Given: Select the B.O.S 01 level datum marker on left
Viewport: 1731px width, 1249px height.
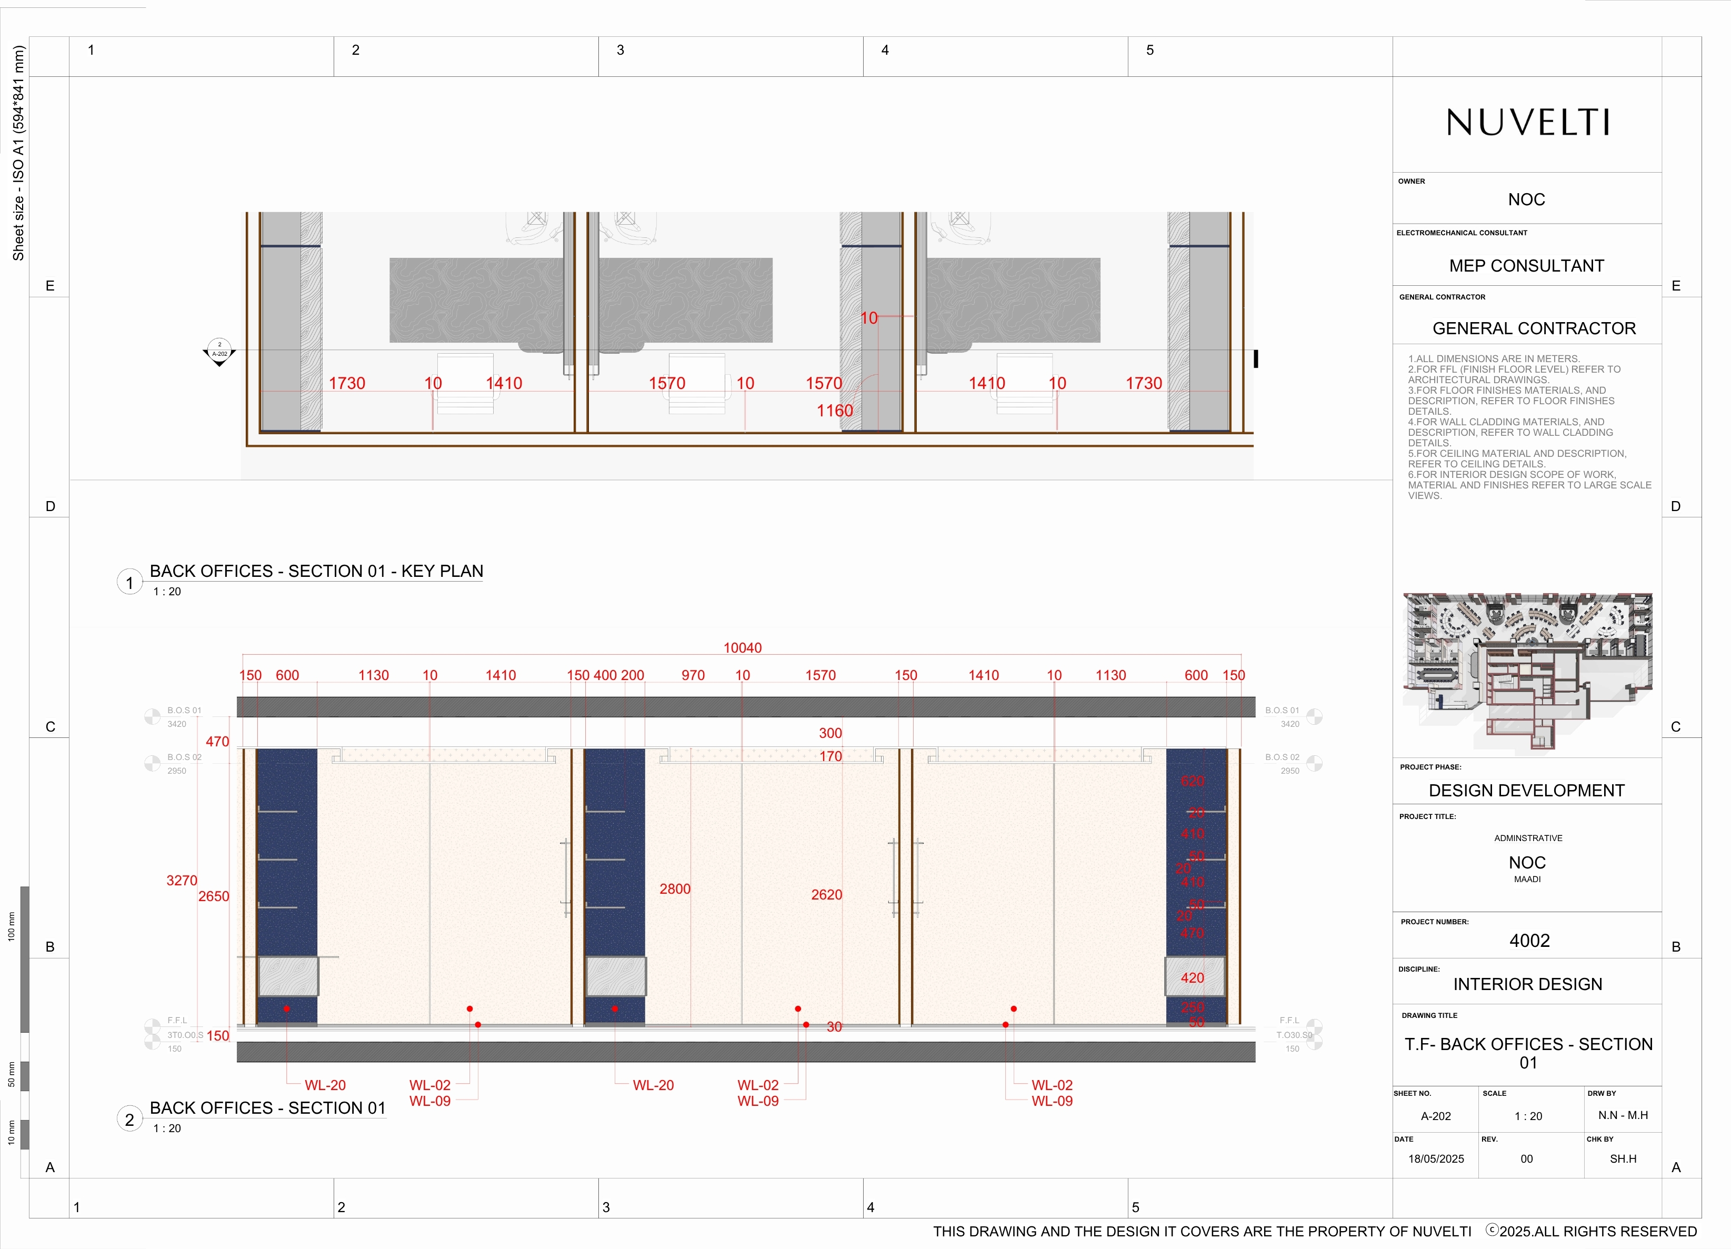Looking at the screenshot, I should (153, 716).
